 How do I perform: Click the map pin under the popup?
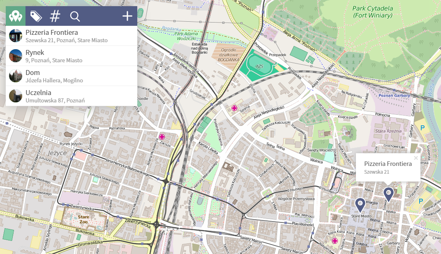[388, 195]
